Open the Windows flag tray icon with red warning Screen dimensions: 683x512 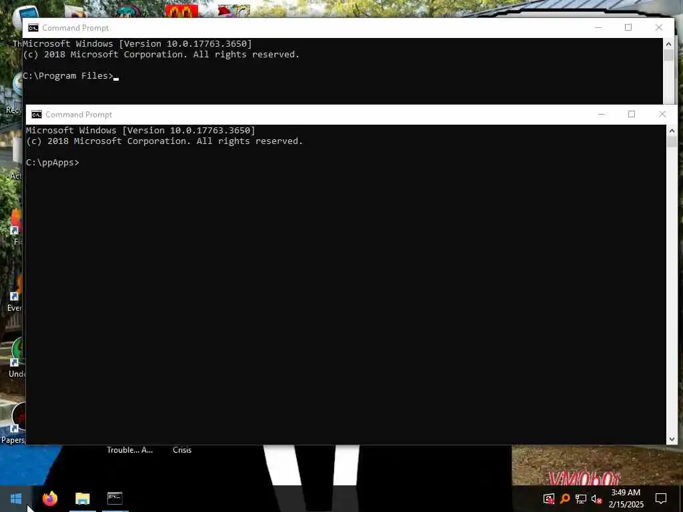pyautogui.click(x=549, y=499)
